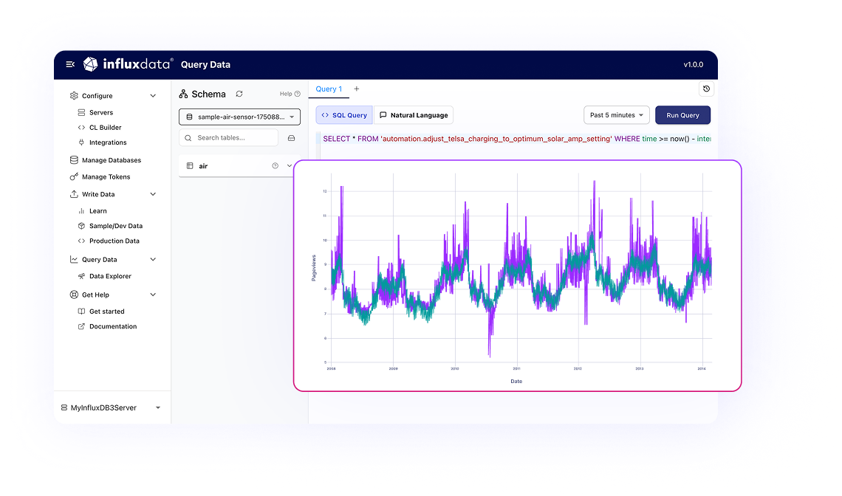Enable Natural Language query mode
Viewport: 842px width, 496px height.
click(x=414, y=114)
